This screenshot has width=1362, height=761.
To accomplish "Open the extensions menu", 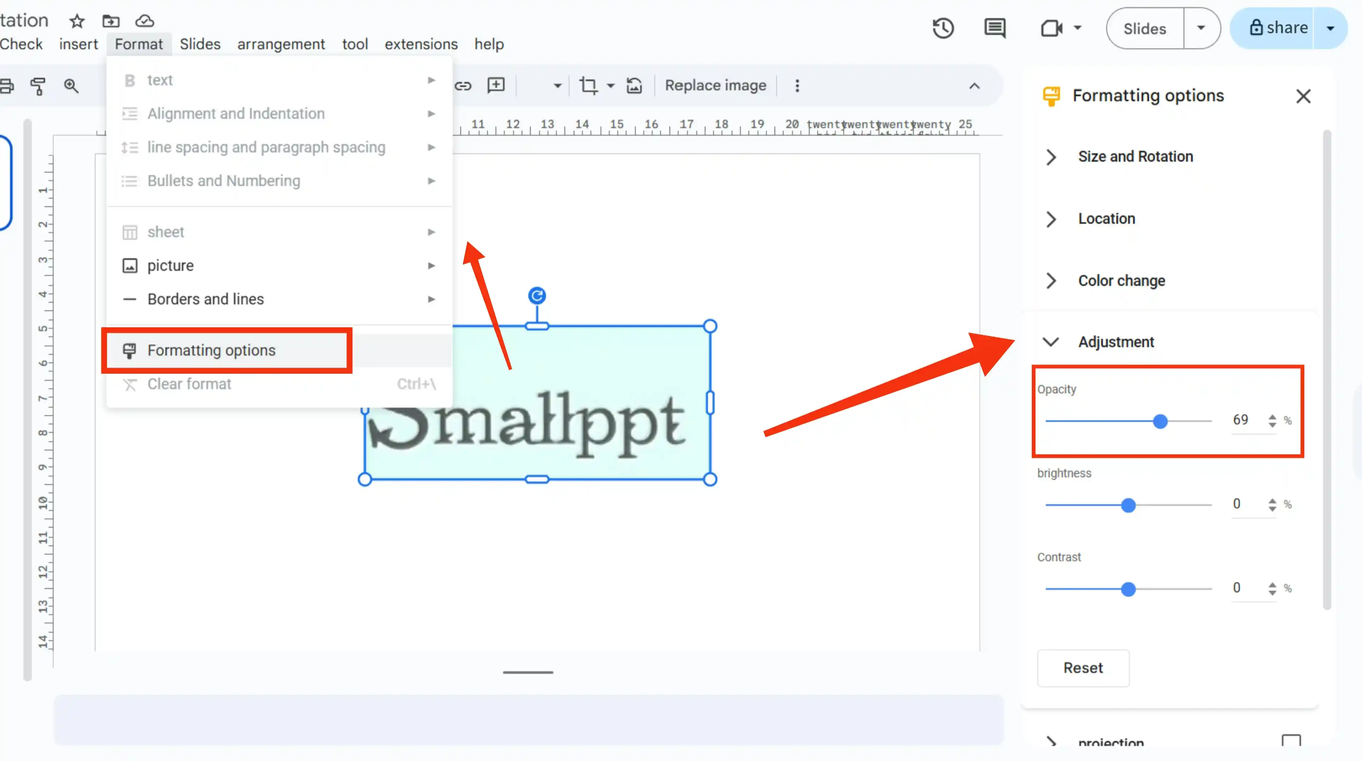I will coord(421,44).
